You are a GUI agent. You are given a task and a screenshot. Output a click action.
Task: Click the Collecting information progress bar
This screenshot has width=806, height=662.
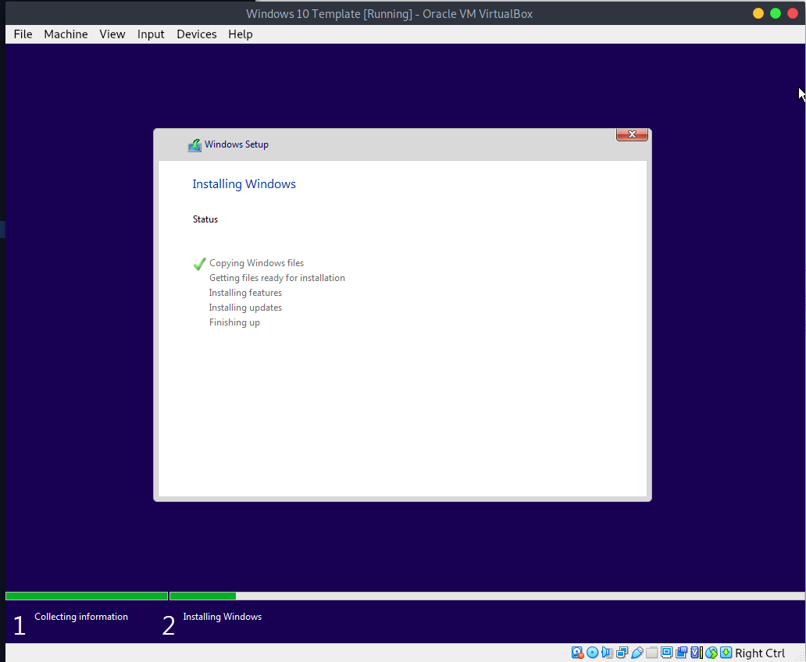coord(87,596)
